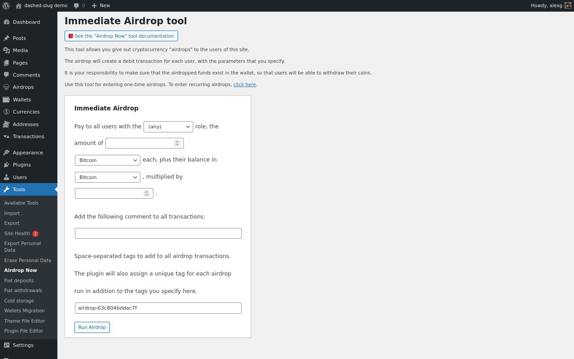Open Howdy, alexg account menu
The height and width of the screenshot is (359, 574).
point(551,6)
